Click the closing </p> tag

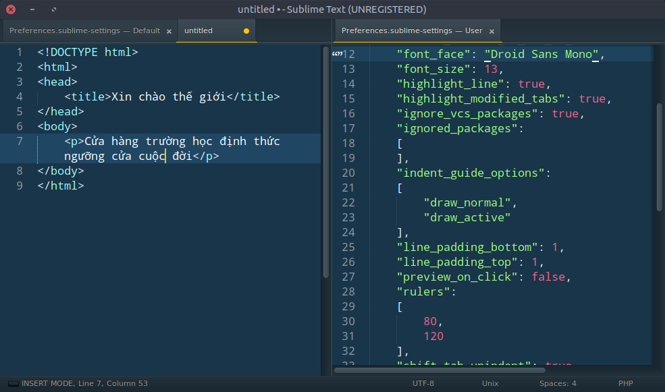(206, 156)
